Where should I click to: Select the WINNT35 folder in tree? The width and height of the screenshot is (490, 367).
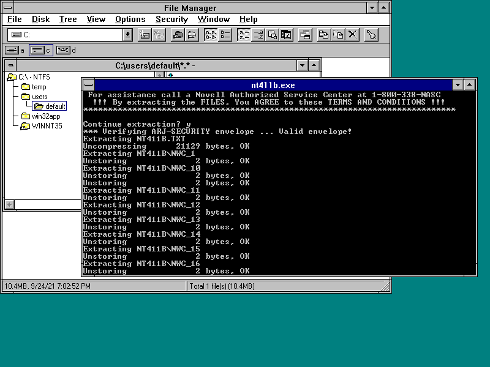tap(41, 126)
